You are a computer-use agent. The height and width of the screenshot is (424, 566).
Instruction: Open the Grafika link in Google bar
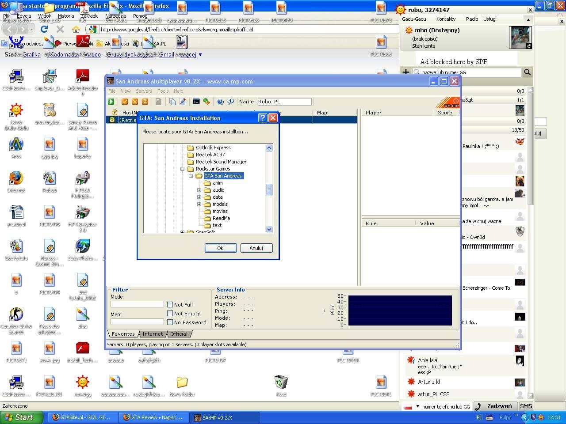pyautogui.click(x=31, y=55)
